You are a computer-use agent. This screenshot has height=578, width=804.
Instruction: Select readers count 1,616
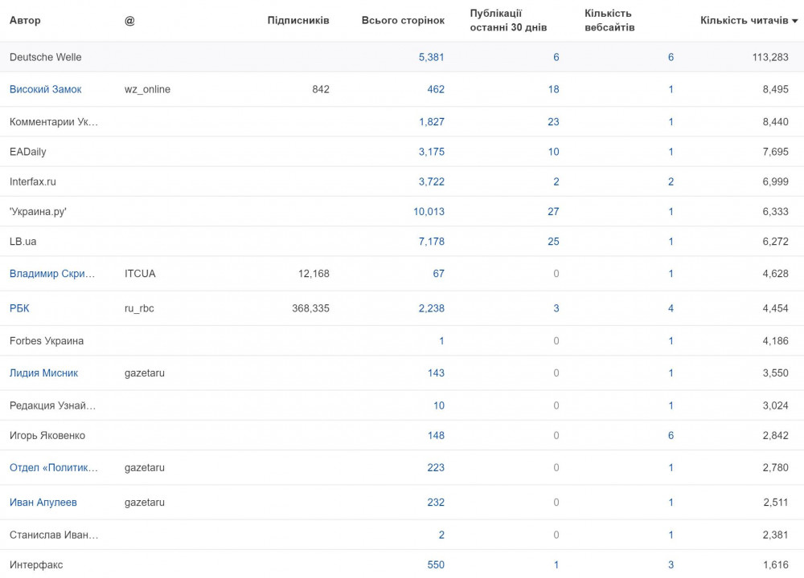pos(775,564)
